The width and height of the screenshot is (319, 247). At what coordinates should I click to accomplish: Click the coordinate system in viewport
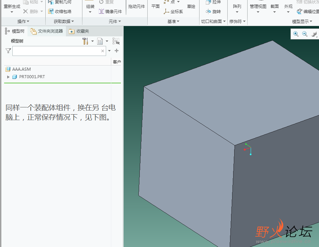[x=248, y=150]
